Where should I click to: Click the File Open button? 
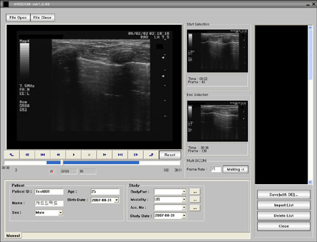(x=18, y=18)
